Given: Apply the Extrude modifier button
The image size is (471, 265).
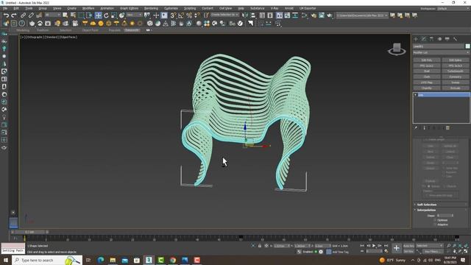Looking at the screenshot, I should coord(456,88).
